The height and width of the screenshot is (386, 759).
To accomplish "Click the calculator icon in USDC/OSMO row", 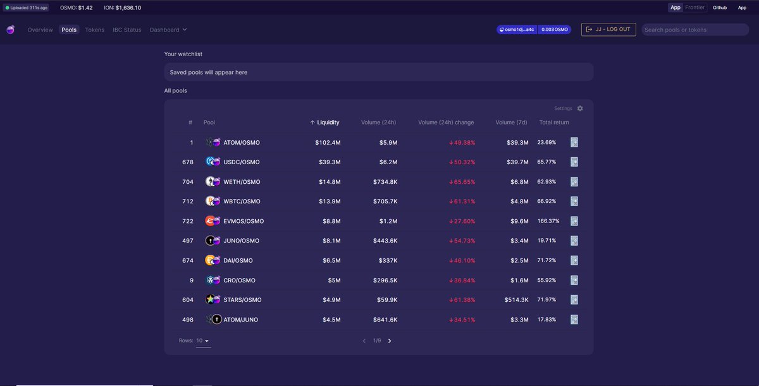I will tap(574, 162).
